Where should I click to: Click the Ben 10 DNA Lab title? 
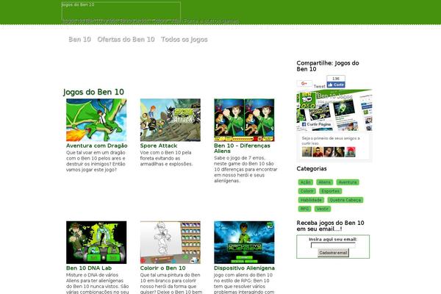coord(89,268)
